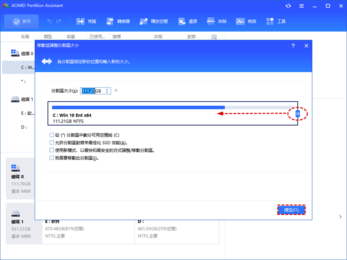
Task: Click the column settings list icon
Action: pyautogui.click(x=214, y=37)
